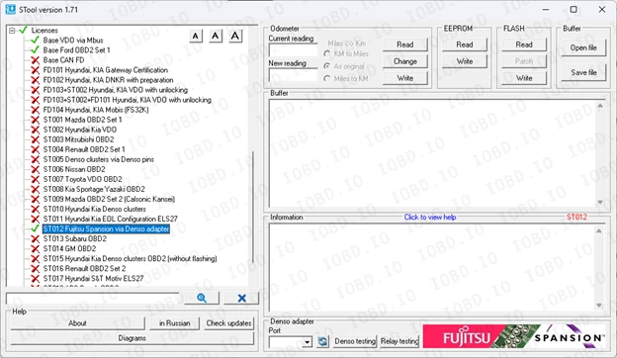Click the magnifier search icon button
Viewport: 617px width, 358px height.
[x=202, y=299]
